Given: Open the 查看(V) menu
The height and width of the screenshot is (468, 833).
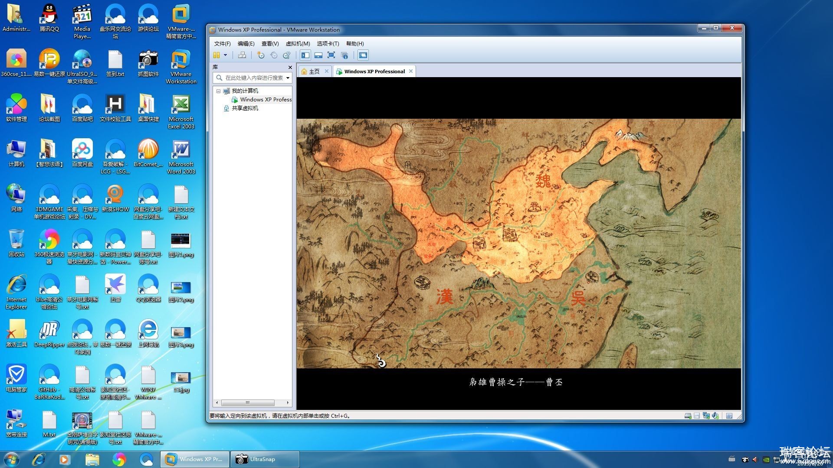Looking at the screenshot, I should tap(270, 43).
